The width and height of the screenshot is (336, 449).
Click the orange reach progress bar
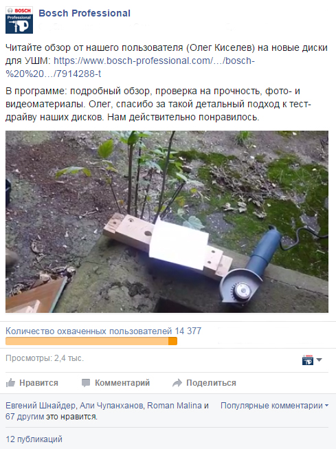pos(91,341)
